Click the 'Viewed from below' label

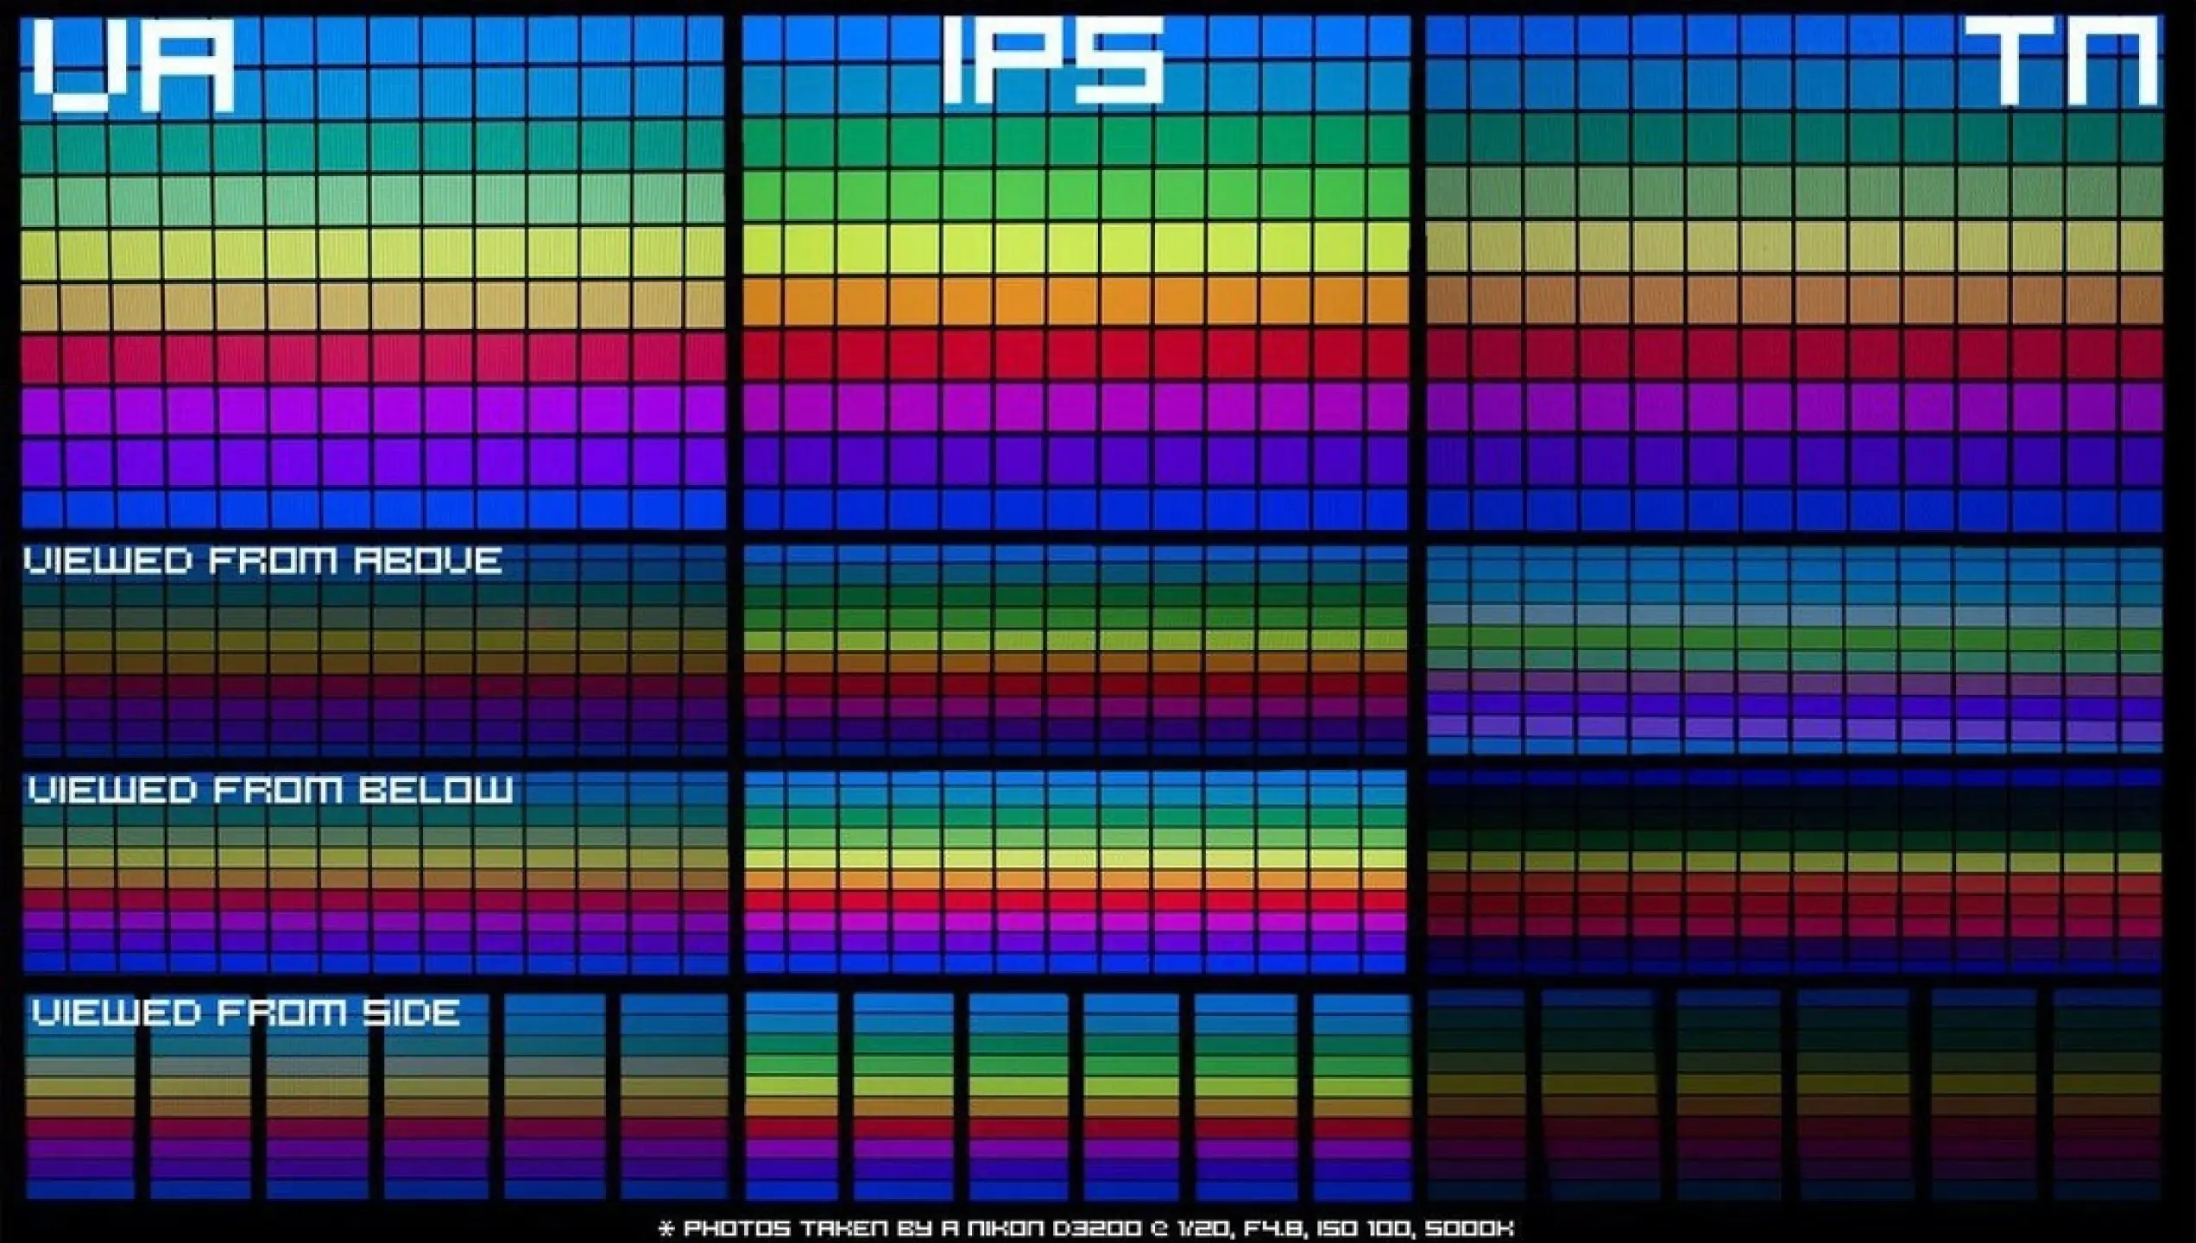[x=270, y=790]
